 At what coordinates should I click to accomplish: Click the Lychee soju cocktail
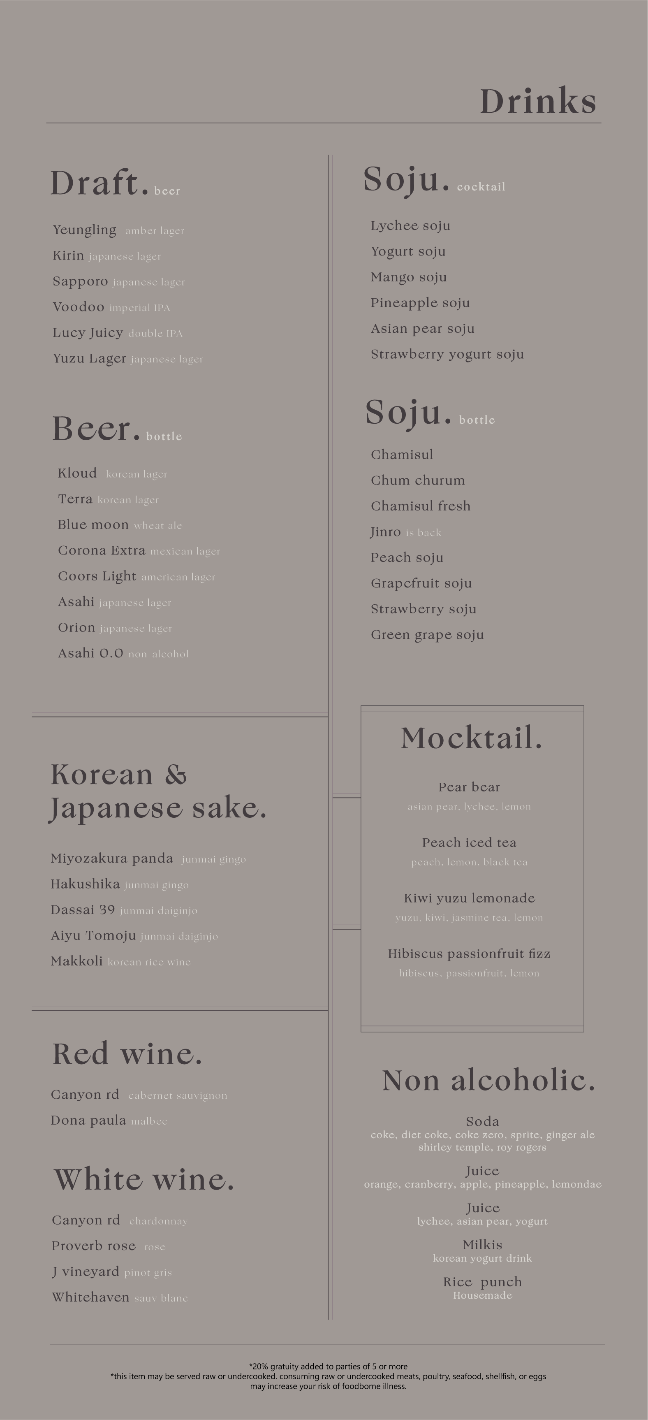(x=410, y=226)
